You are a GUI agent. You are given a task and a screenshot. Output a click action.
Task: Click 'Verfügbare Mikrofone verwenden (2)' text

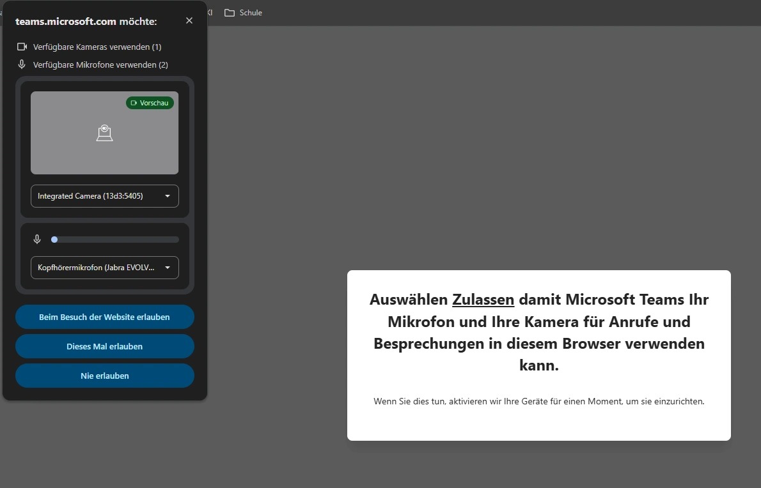tap(100, 65)
